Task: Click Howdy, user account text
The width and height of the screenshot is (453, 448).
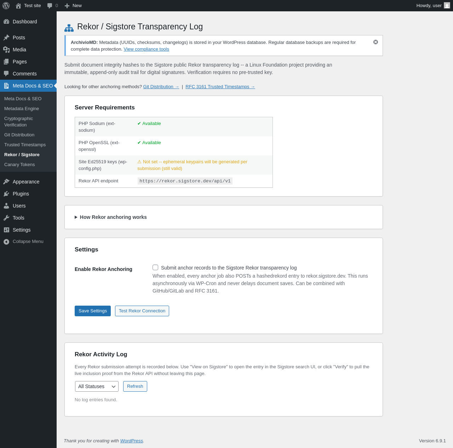Action: pyautogui.click(x=429, y=6)
